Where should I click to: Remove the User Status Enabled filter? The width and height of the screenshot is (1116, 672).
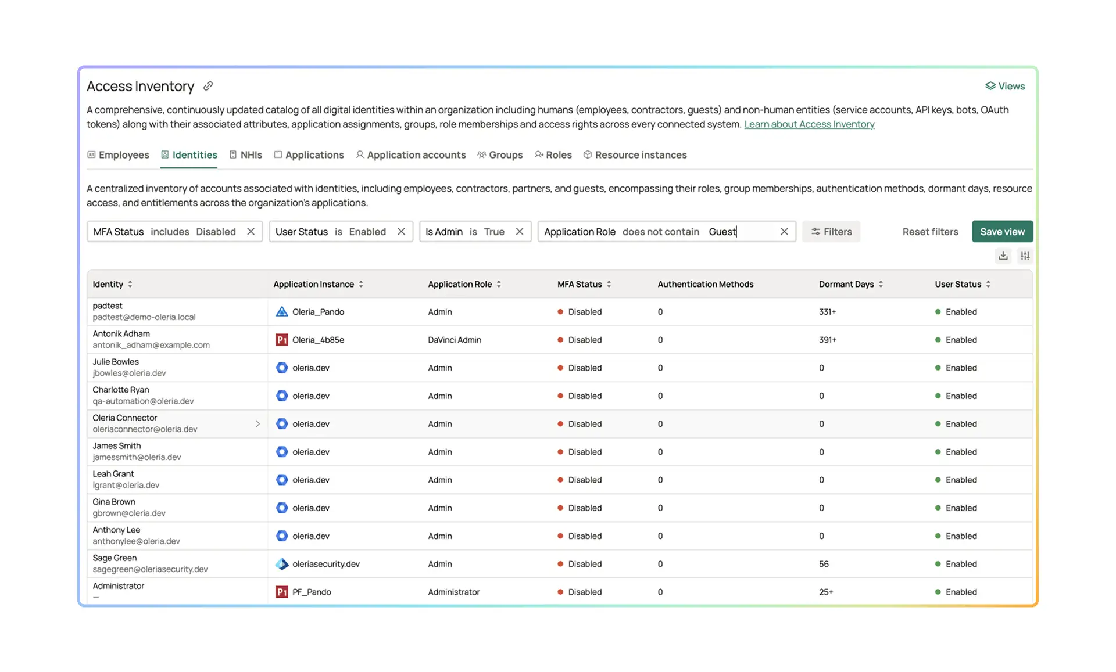point(401,232)
